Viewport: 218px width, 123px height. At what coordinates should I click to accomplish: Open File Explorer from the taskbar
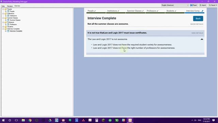pos(23,120)
